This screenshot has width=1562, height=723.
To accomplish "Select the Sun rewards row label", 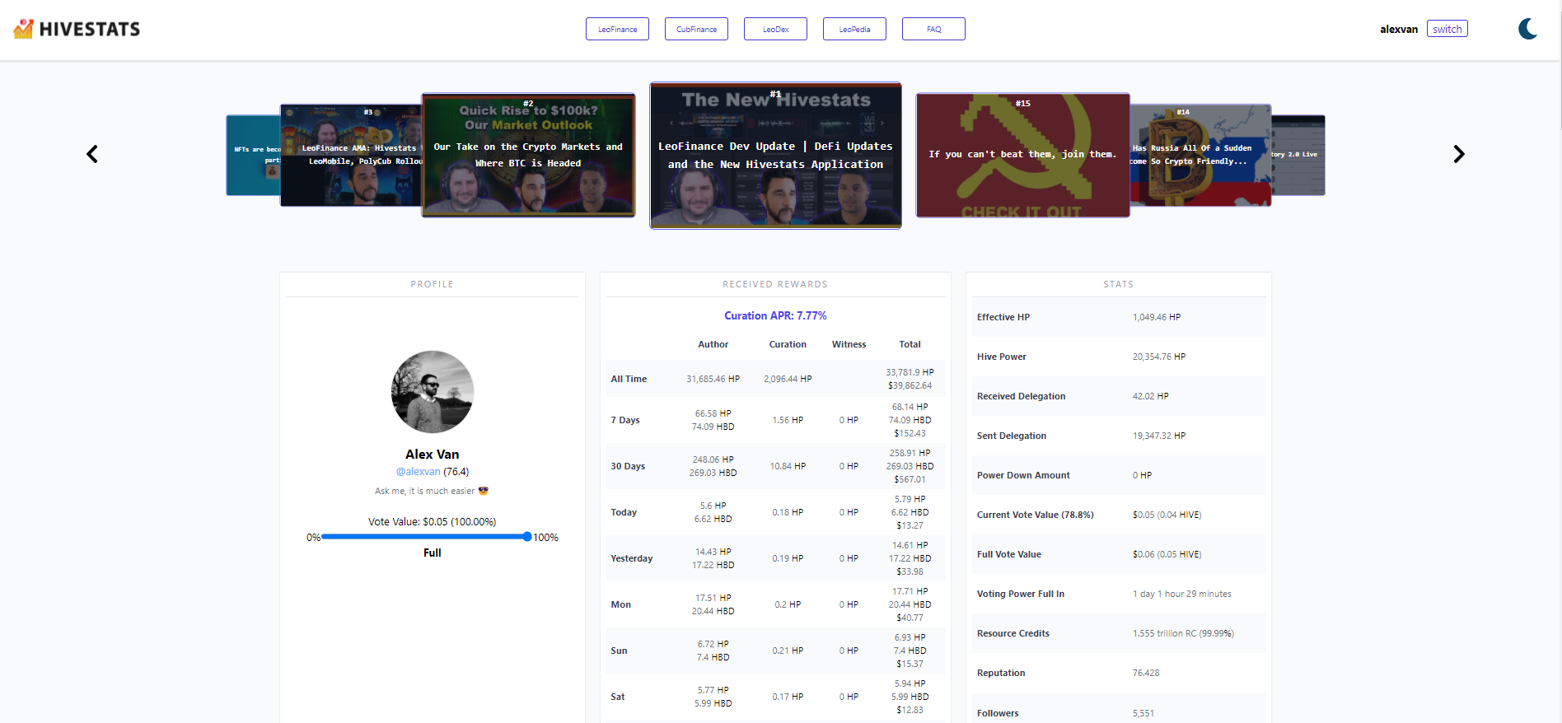I will [619, 651].
